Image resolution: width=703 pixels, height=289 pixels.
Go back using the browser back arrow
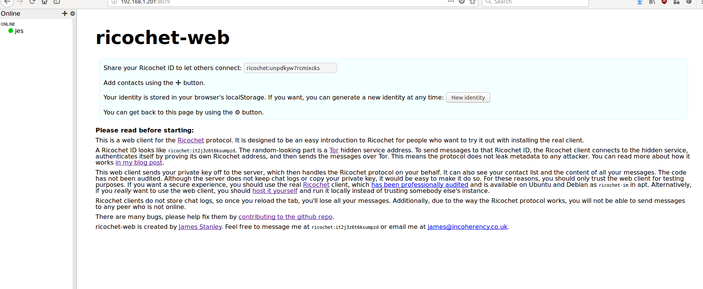[7, 2]
